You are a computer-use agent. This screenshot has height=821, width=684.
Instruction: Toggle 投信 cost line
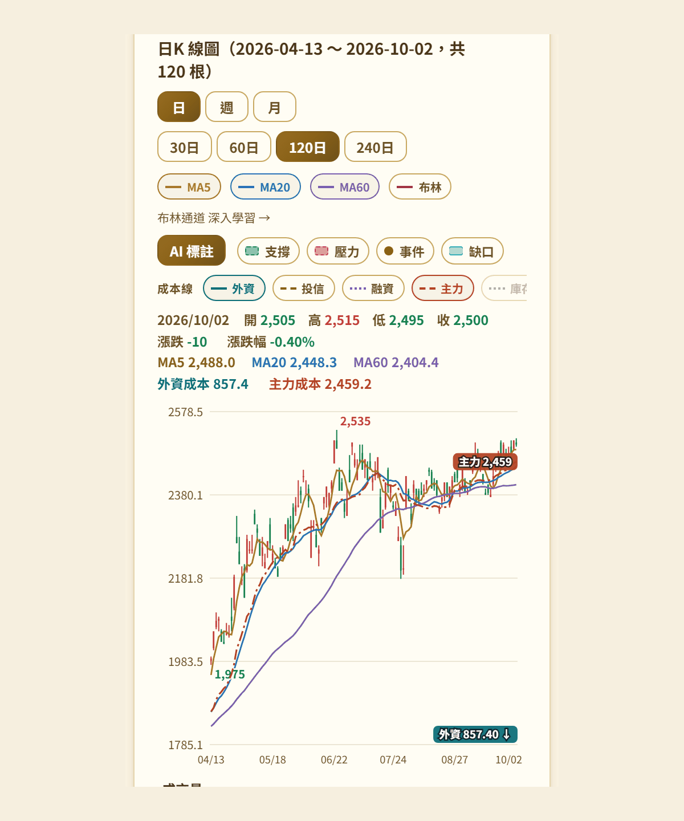point(304,288)
